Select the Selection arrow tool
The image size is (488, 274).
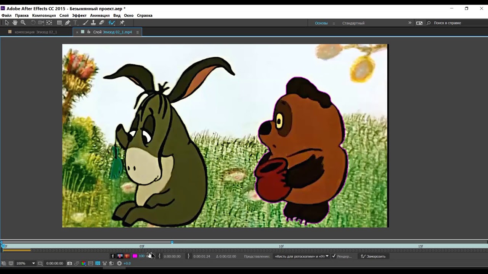point(7,23)
